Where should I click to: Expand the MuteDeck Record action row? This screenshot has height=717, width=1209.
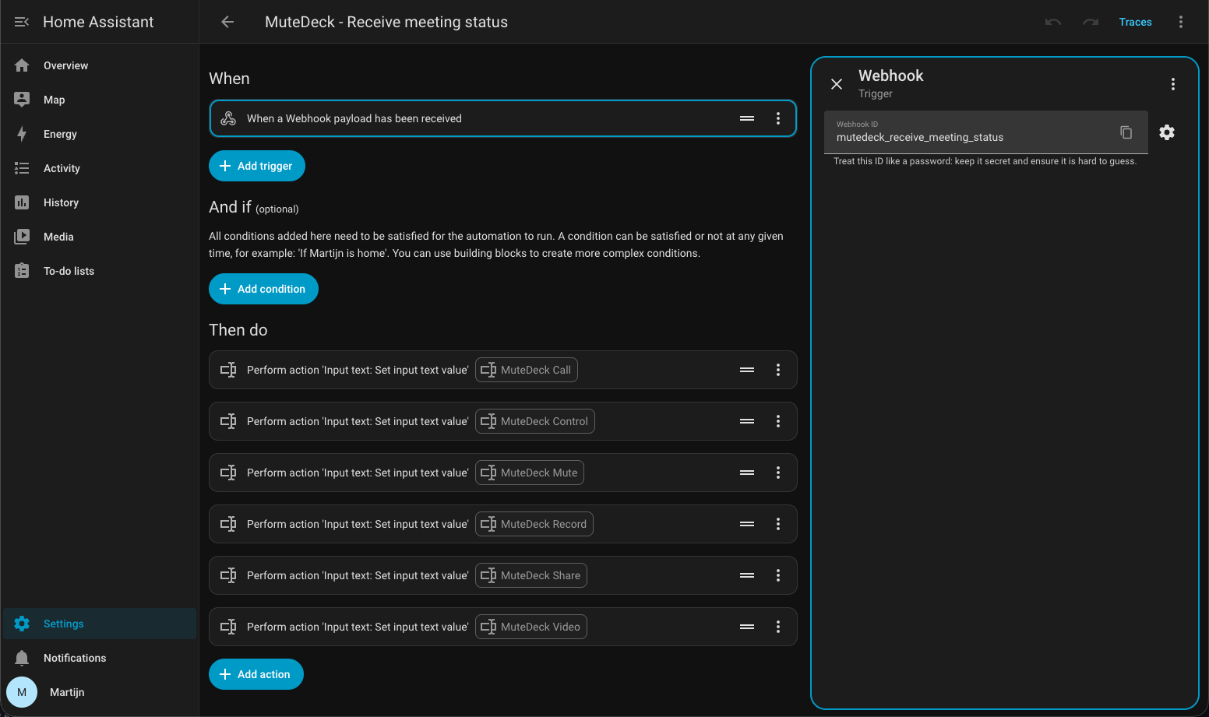point(503,524)
